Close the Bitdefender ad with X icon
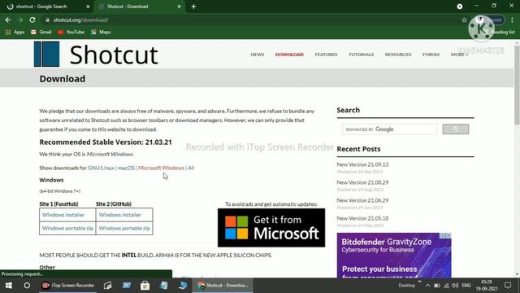 click(x=448, y=235)
